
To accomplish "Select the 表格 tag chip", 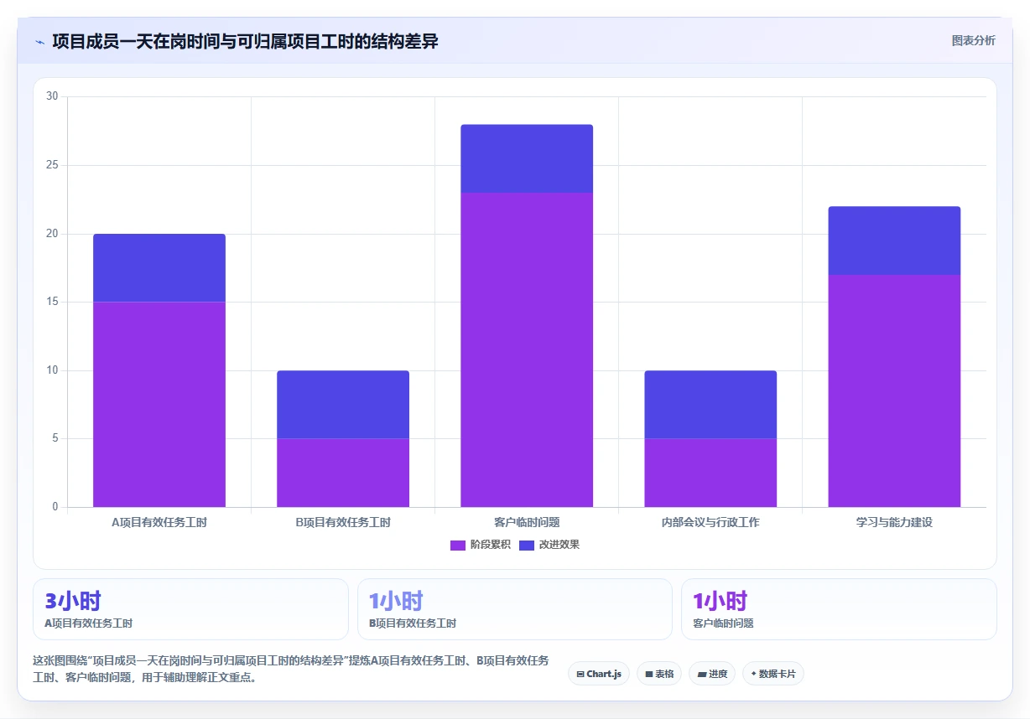I will (659, 674).
